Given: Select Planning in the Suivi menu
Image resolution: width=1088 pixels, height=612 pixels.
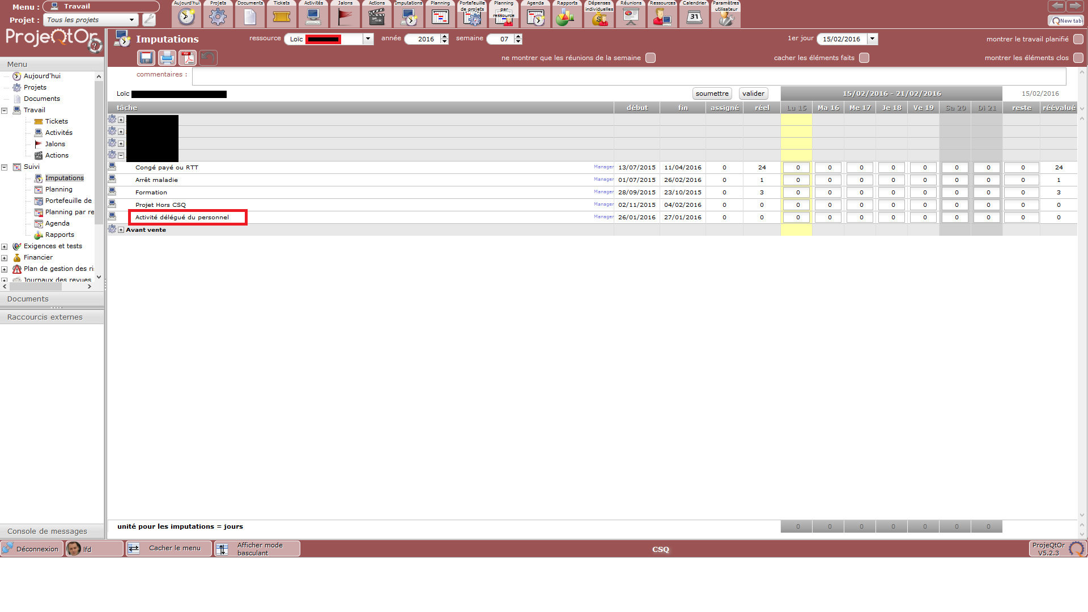Looking at the screenshot, I should (58, 189).
